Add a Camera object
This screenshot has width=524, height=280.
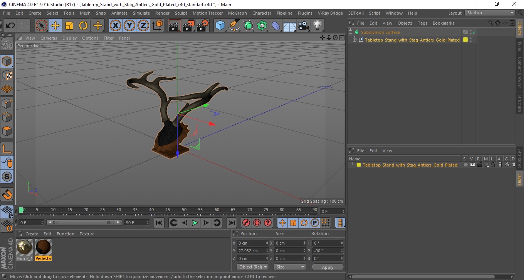coord(304,26)
